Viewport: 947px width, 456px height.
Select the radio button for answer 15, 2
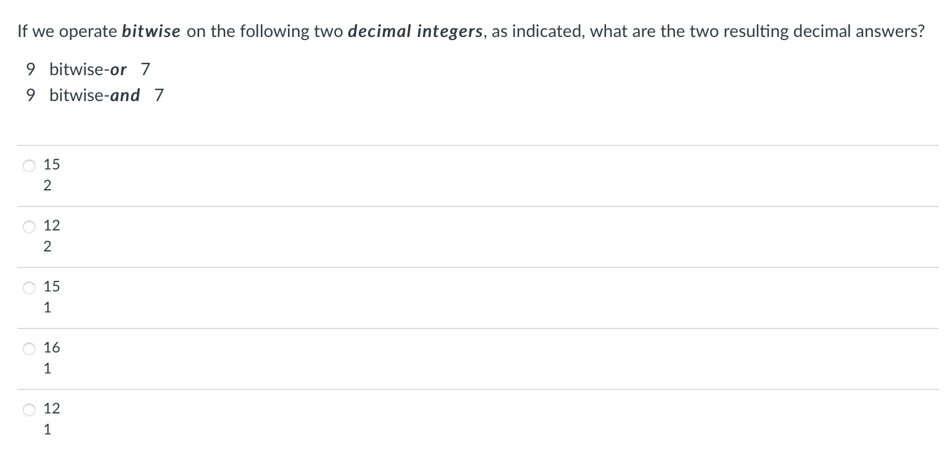tap(28, 165)
